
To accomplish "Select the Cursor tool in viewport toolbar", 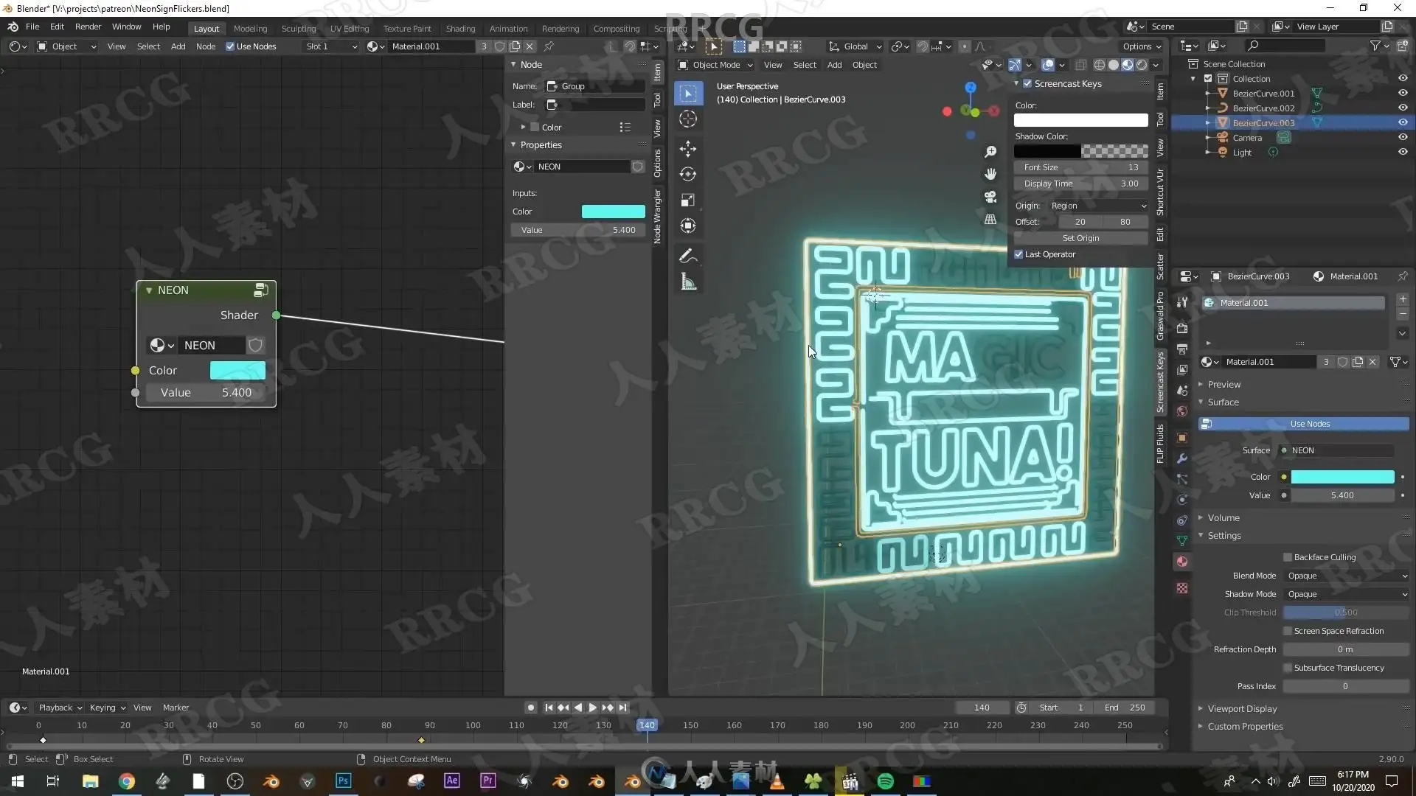I will [x=687, y=119].
